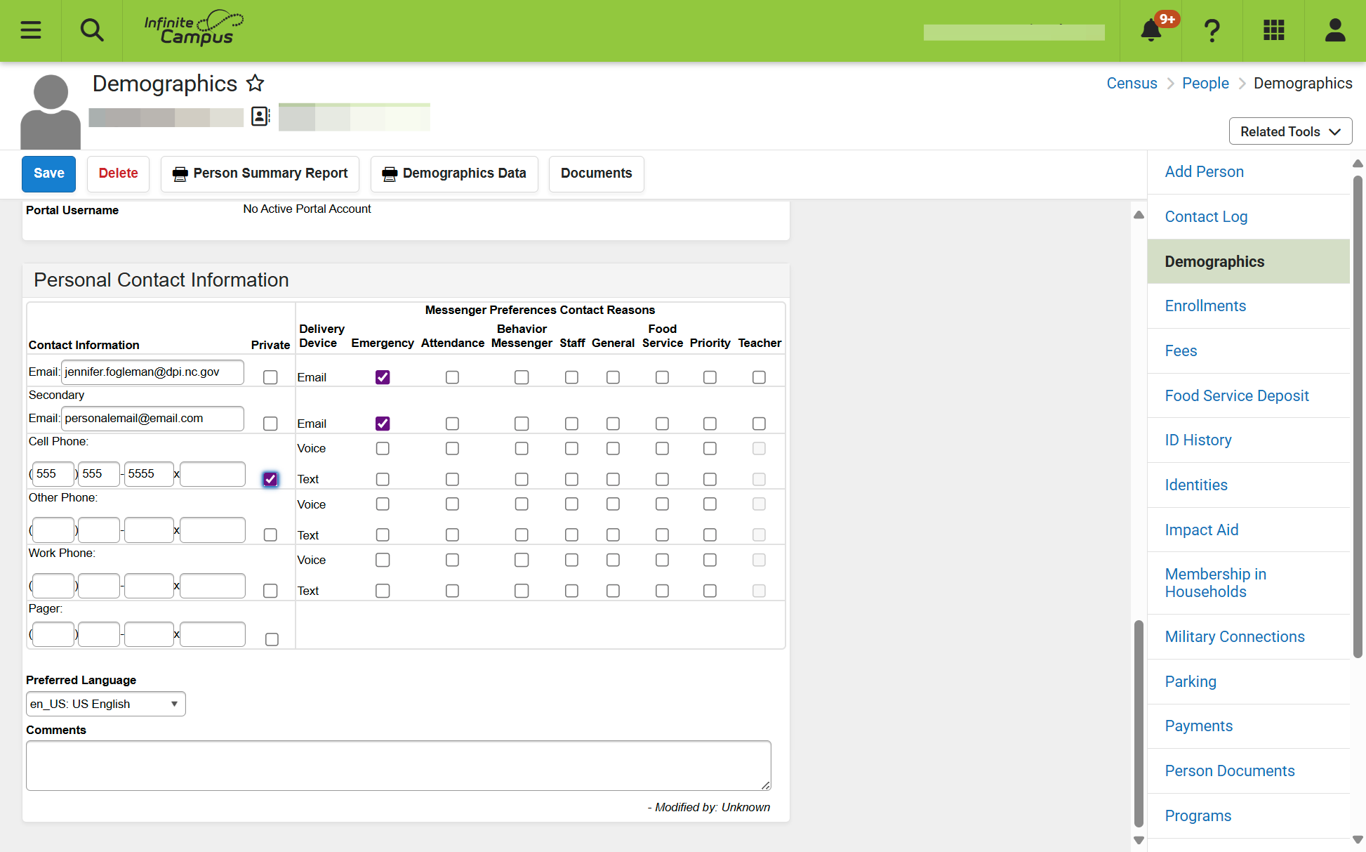
Task: Uncheck Private for Cell Phone
Action: (x=270, y=479)
